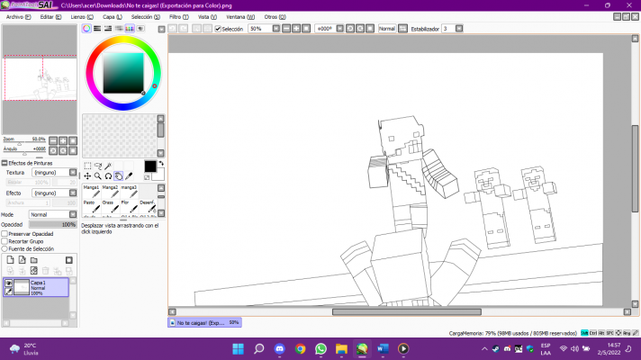Choose the Eyedropper color picker tool
The height and width of the screenshot is (360, 641).
pyautogui.click(x=129, y=176)
